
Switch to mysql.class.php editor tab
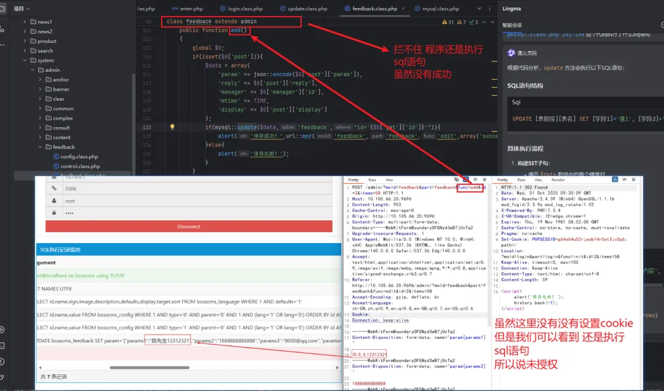click(x=437, y=9)
